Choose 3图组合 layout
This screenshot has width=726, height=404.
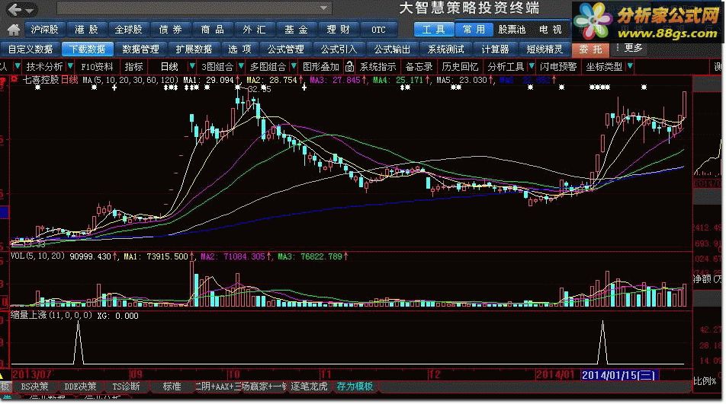click(x=217, y=67)
